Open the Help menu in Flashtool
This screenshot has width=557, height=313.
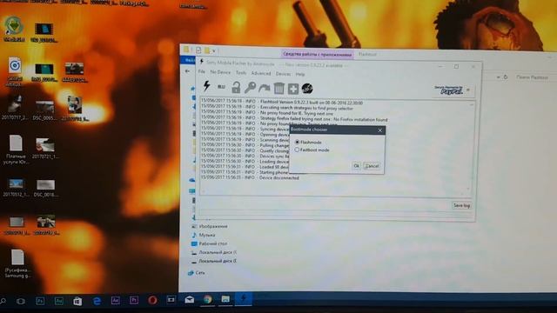pos(300,74)
